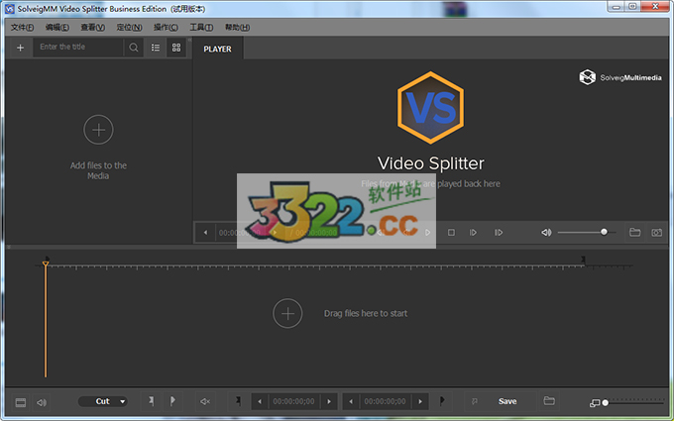Click the Save button
Image resolution: width=674 pixels, height=421 pixels.
[x=507, y=401]
